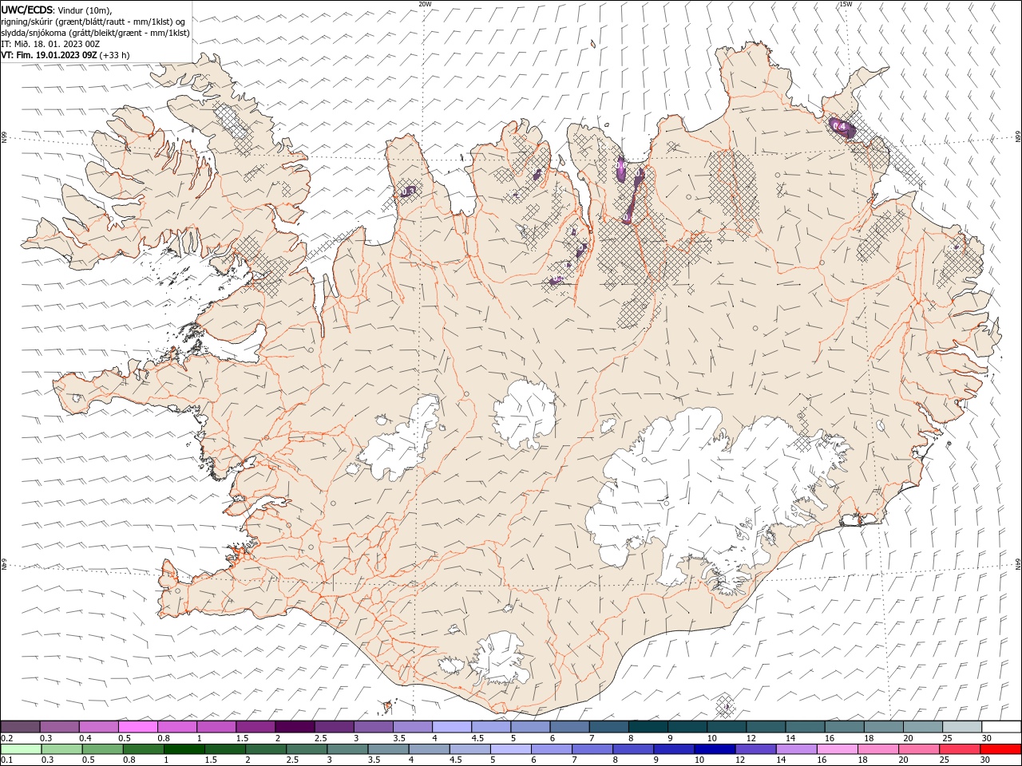Select the lower legend 2.5 swatch
The image size is (1022, 766).
(x=307, y=749)
